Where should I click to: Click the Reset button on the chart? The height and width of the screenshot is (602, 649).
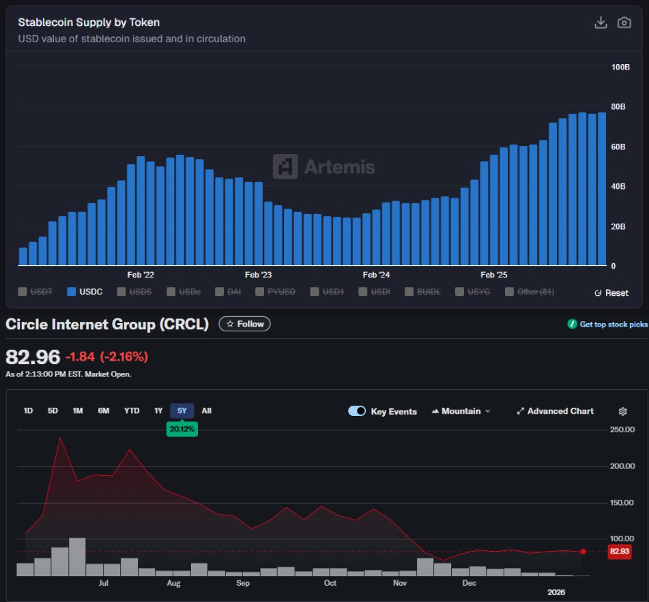tap(612, 292)
